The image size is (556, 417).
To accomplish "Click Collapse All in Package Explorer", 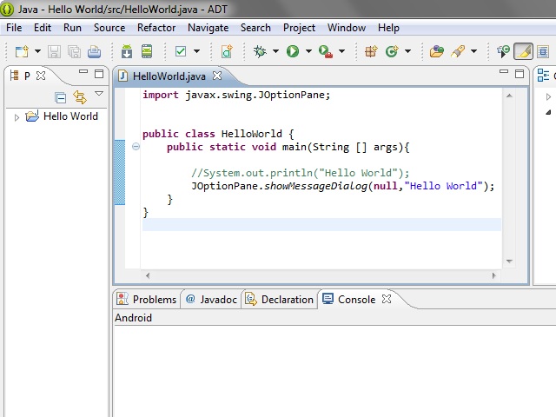I will [x=61, y=97].
